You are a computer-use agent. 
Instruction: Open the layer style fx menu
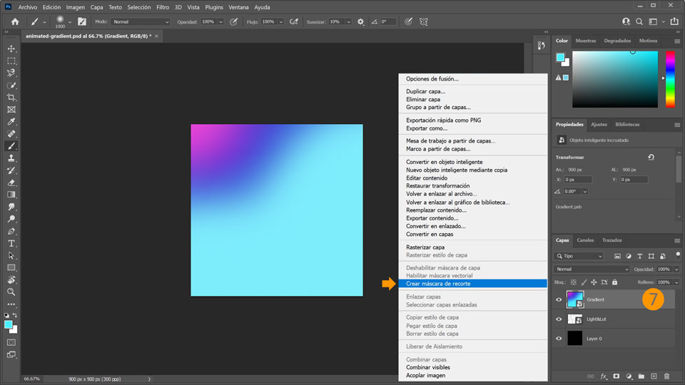pos(603,376)
